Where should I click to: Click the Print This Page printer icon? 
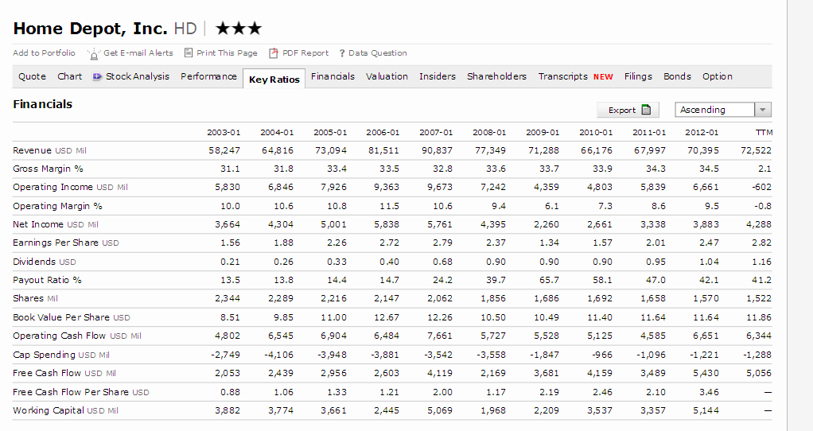tap(189, 52)
